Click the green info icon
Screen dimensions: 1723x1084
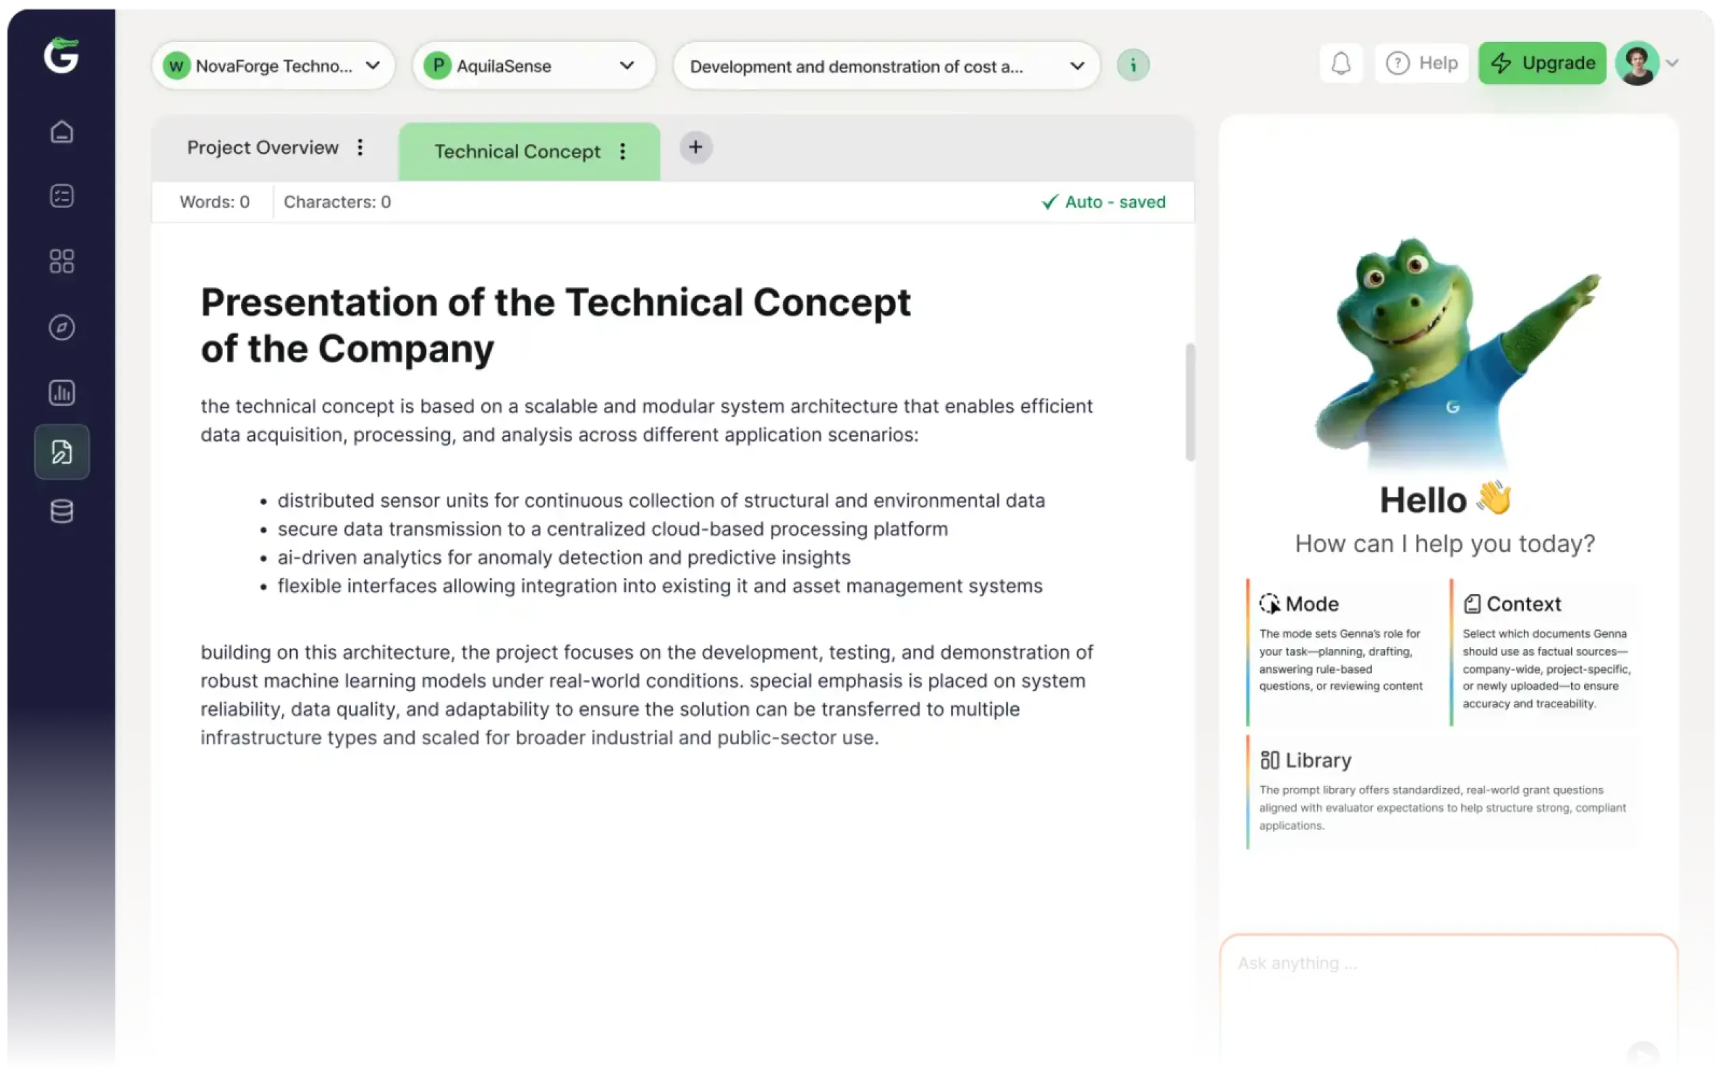coord(1133,66)
